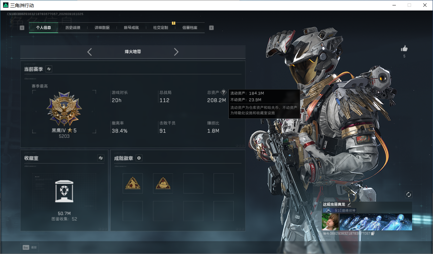
Task: Click the Q key hint before the tabs
Action: tap(22, 28)
